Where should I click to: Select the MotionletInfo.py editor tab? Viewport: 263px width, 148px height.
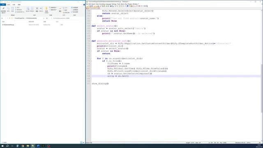[93, 8]
